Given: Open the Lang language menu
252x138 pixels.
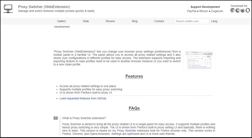Looking at the screenshot, I should click(x=214, y=21).
